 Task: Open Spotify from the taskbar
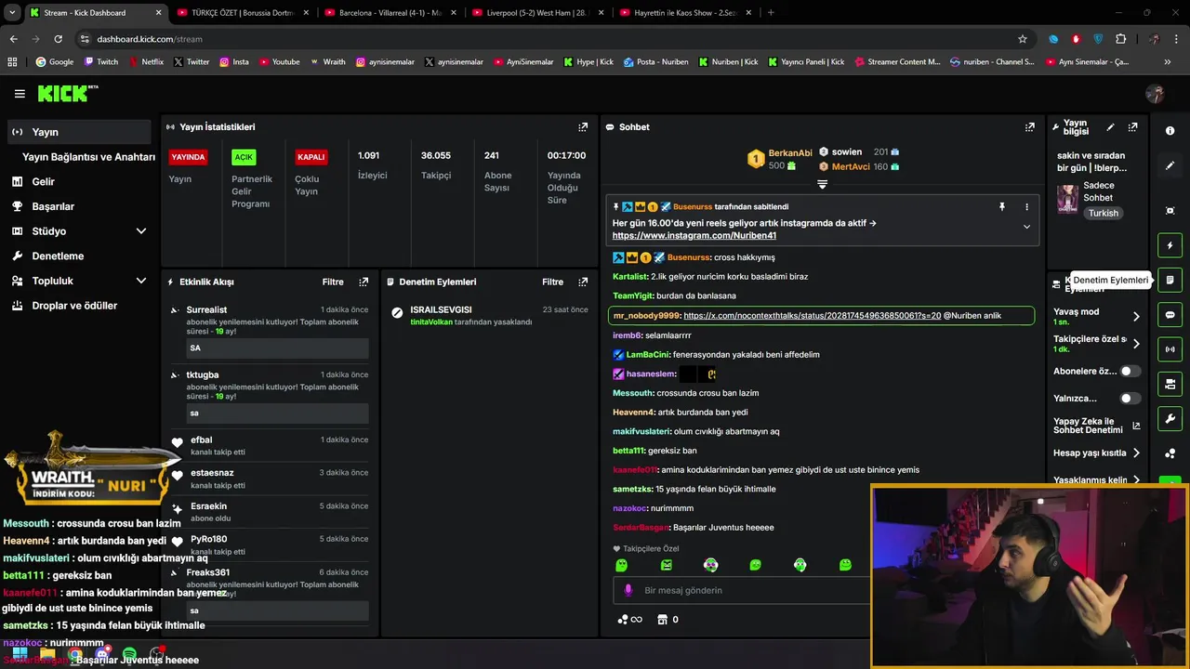point(129,654)
